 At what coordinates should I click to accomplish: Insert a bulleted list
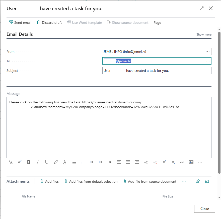74,162
